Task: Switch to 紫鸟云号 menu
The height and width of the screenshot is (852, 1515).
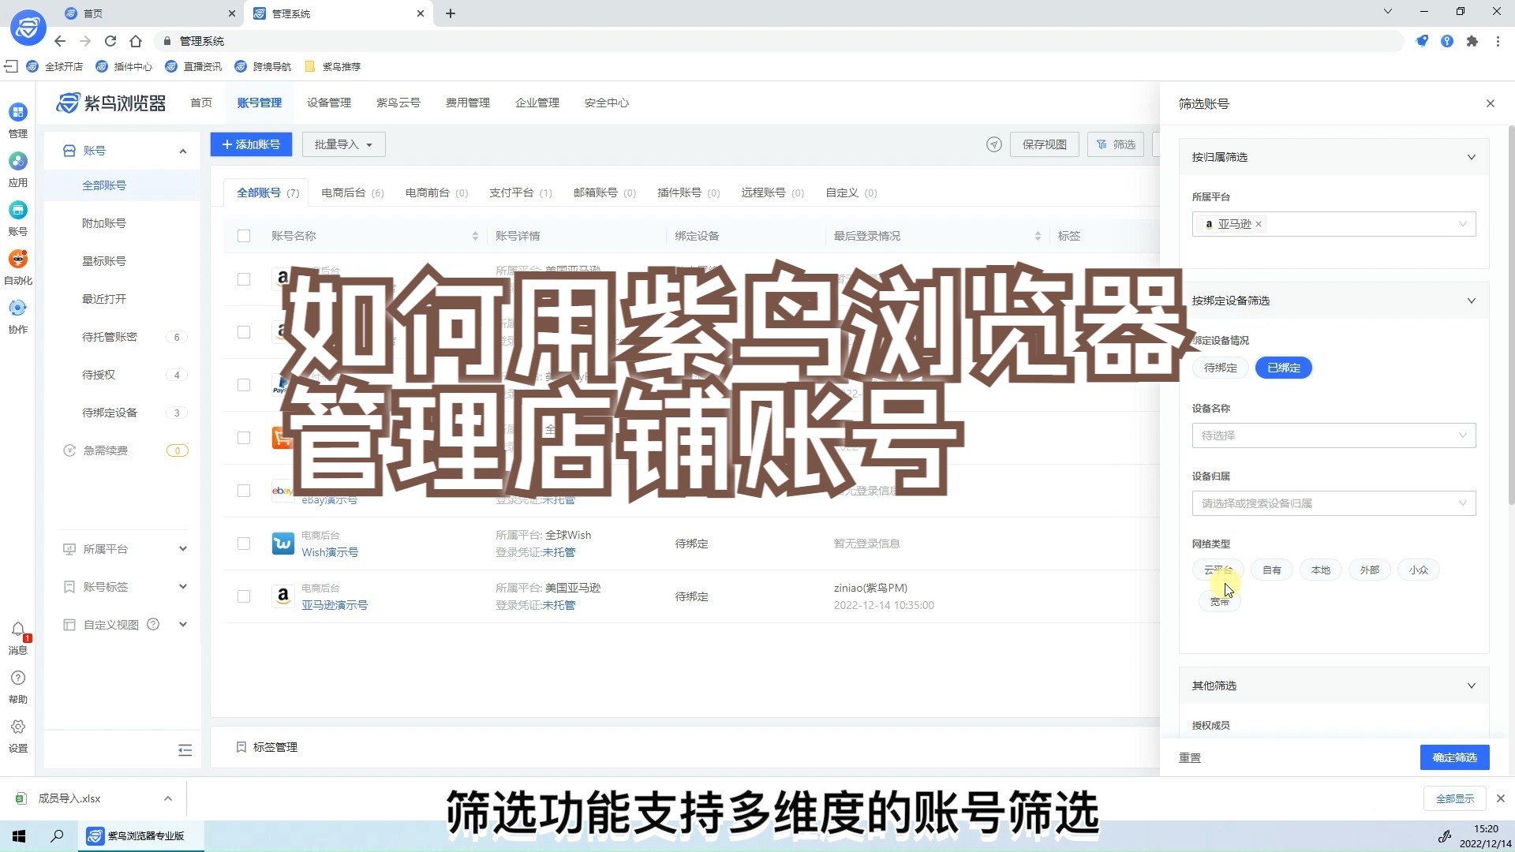Action: 398,103
